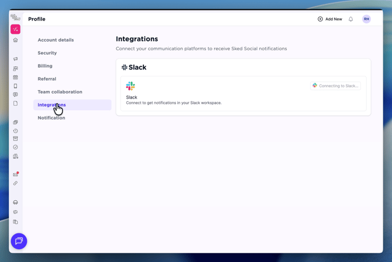This screenshot has height=262, width=392.
Task: Open the Home icon in sidebar
Action: [x=16, y=40]
